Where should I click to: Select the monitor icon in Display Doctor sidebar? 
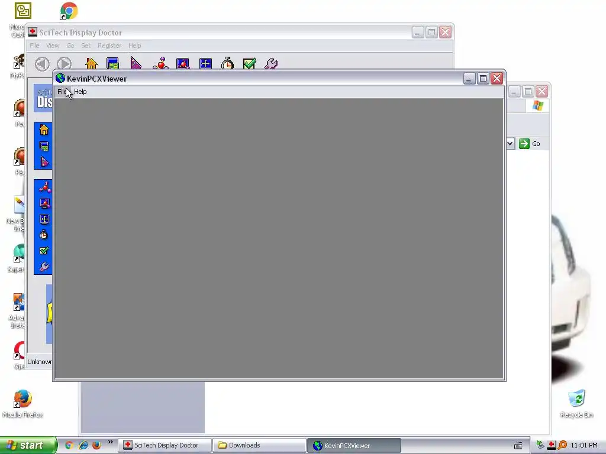point(44,203)
